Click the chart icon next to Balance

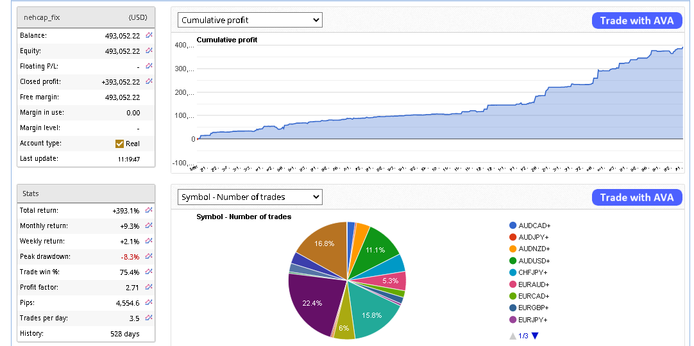(149, 35)
